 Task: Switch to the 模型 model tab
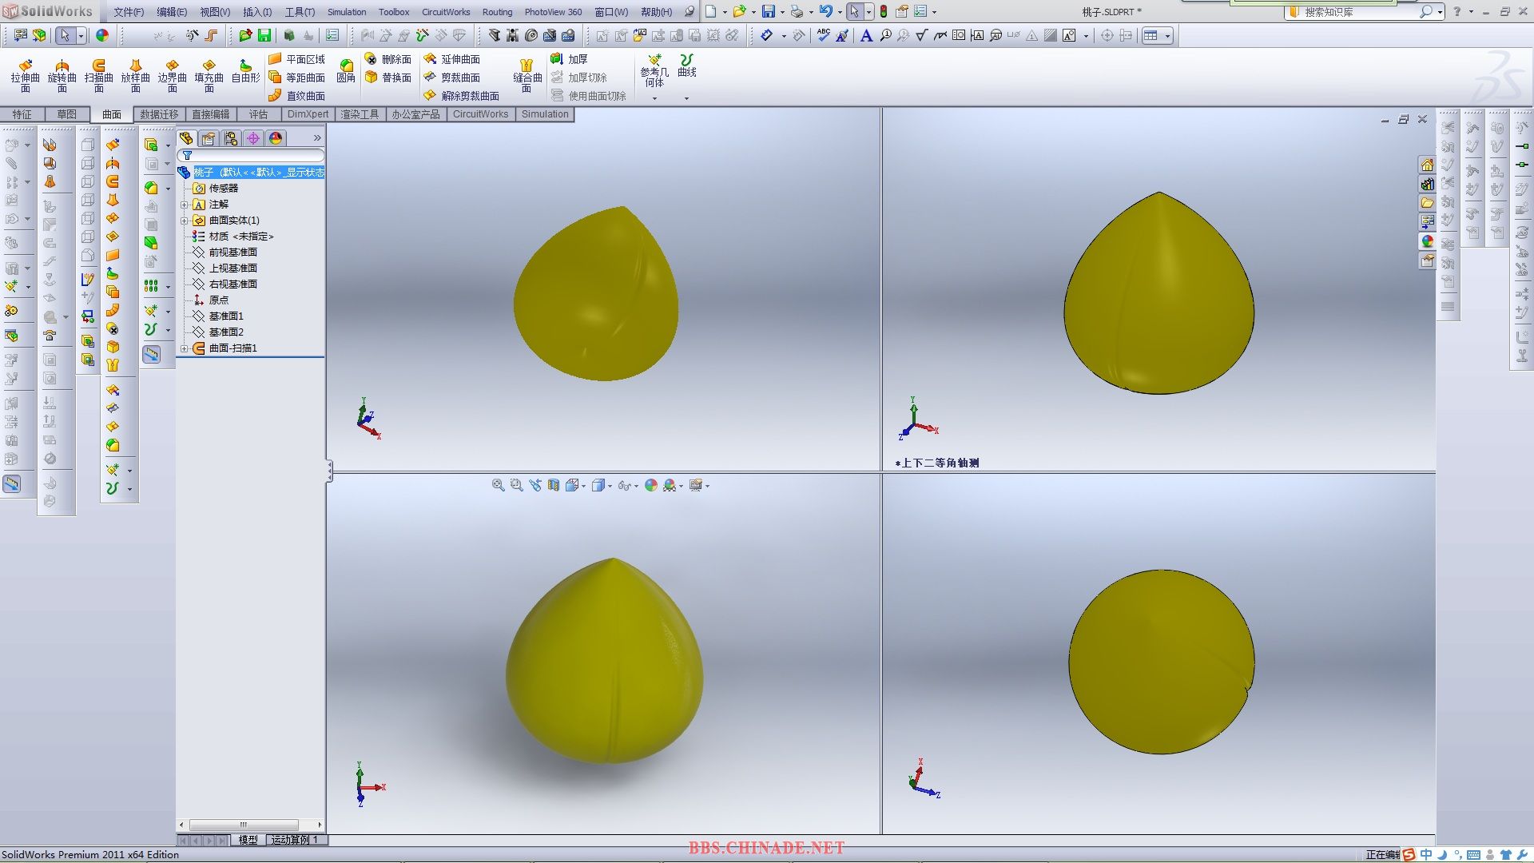click(x=248, y=840)
